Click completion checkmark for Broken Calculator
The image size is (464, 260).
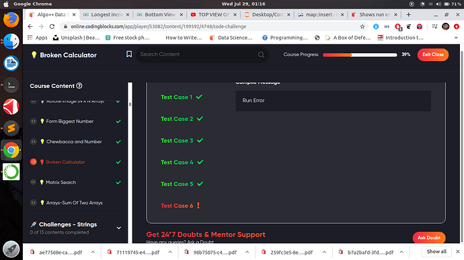tap(118, 162)
